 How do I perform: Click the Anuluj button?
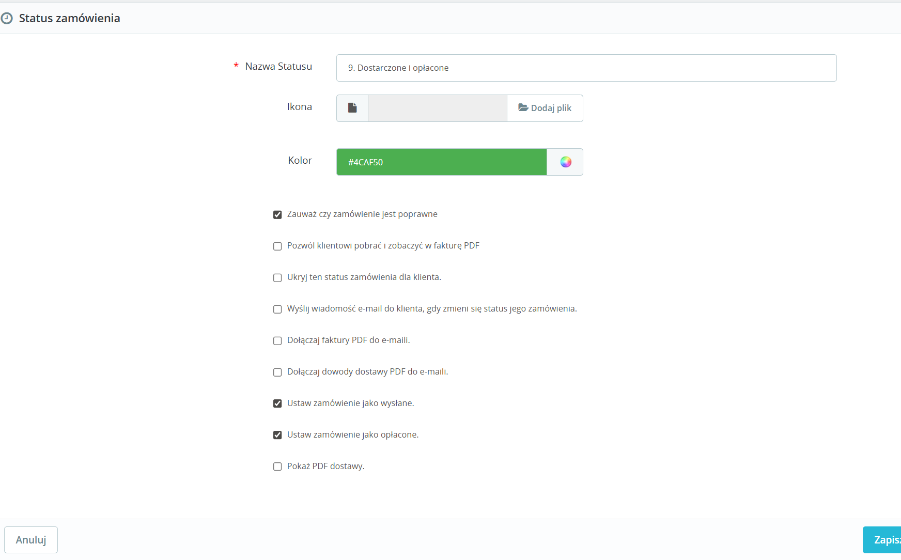31,540
